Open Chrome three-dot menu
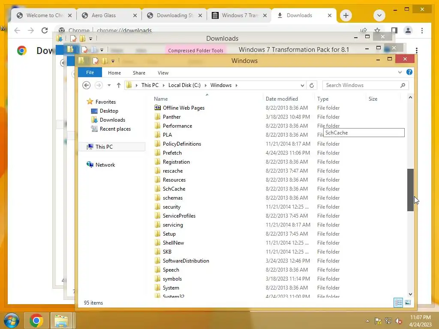Image resolution: width=439 pixels, height=329 pixels. click(x=422, y=30)
